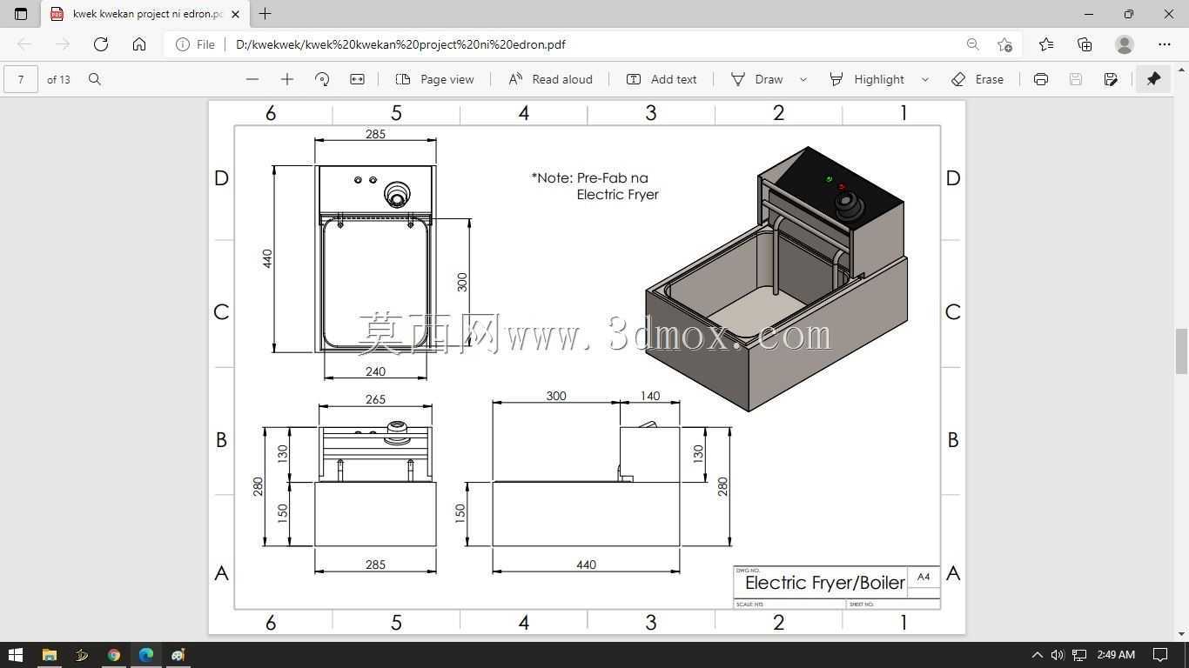Click the 'of 13' page count text
Viewport: 1189px width, 668px height.
pyautogui.click(x=58, y=79)
